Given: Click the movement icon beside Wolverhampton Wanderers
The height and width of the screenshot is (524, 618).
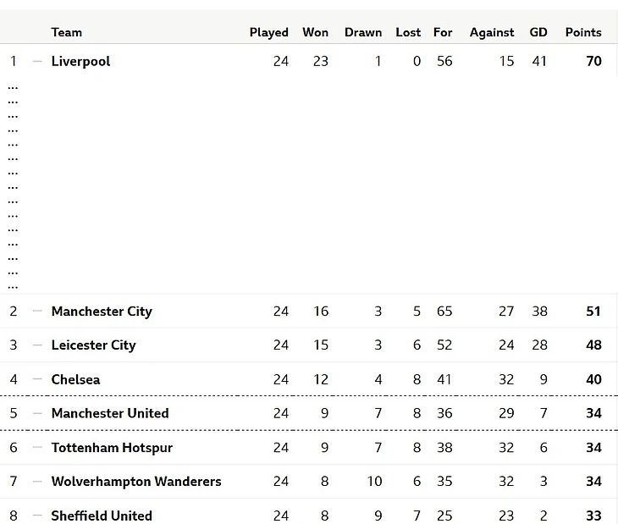Looking at the screenshot, I should (x=37, y=482).
